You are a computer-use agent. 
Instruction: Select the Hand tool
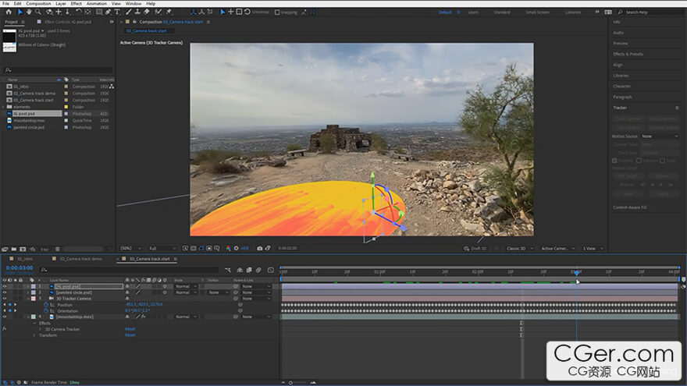(x=29, y=12)
